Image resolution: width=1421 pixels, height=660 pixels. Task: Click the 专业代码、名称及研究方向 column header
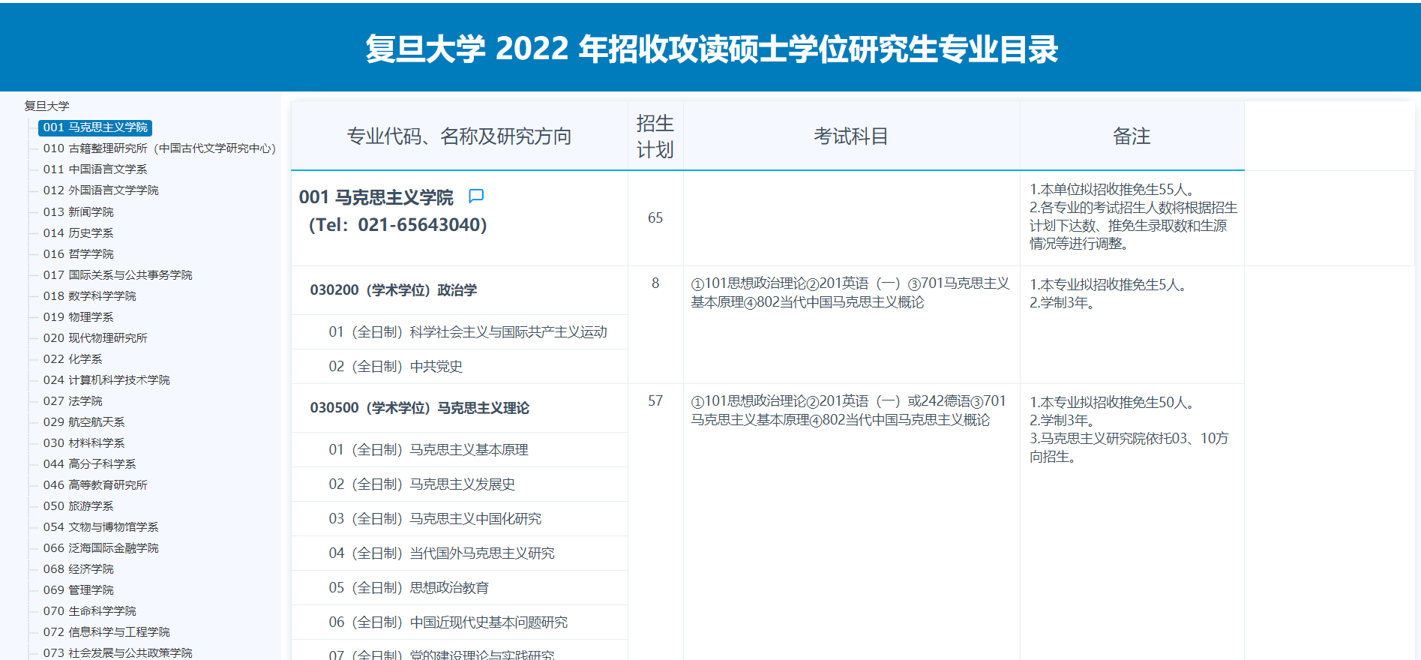pos(459,136)
